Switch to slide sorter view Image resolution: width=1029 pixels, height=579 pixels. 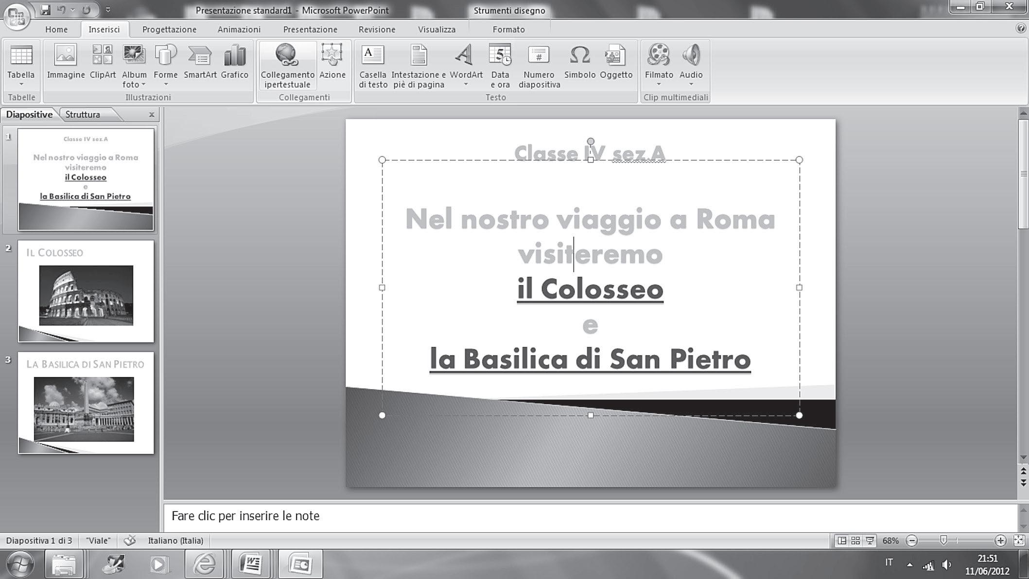point(855,541)
